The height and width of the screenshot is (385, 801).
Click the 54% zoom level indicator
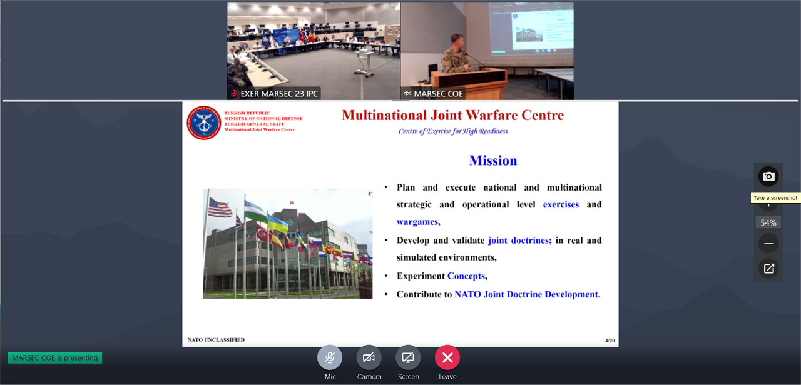(768, 222)
